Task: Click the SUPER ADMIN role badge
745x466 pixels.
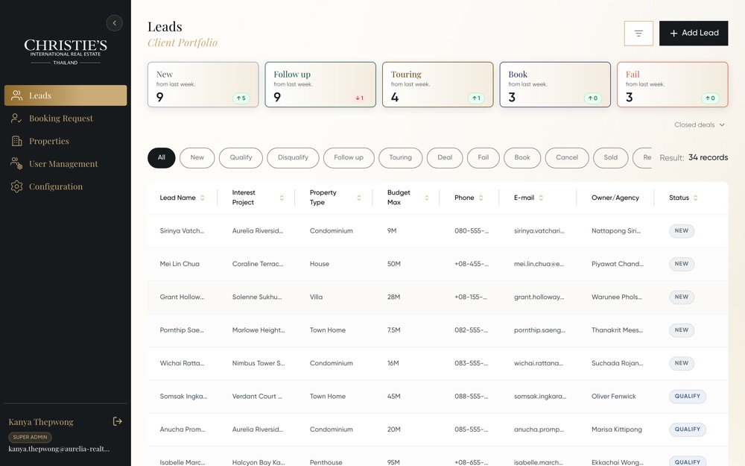Action: tap(30, 438)
